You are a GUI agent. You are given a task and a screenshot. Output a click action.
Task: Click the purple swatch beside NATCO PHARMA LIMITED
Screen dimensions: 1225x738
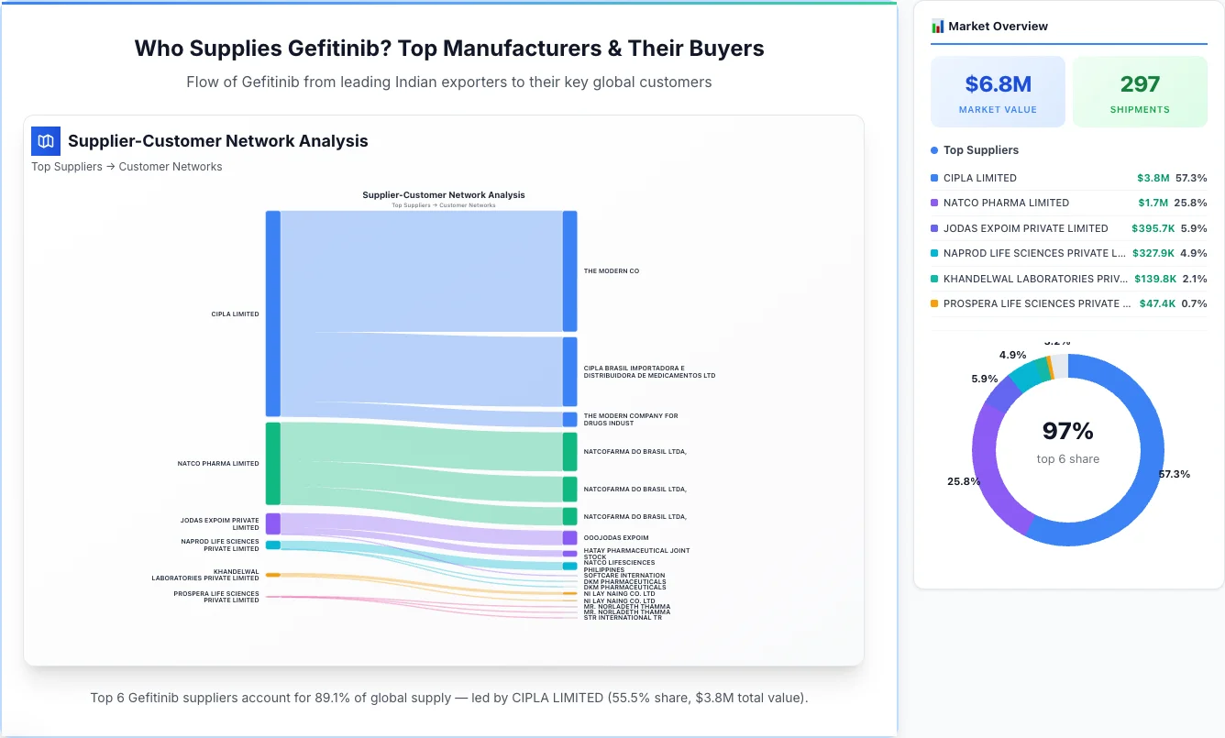click(x=934, y=203)
